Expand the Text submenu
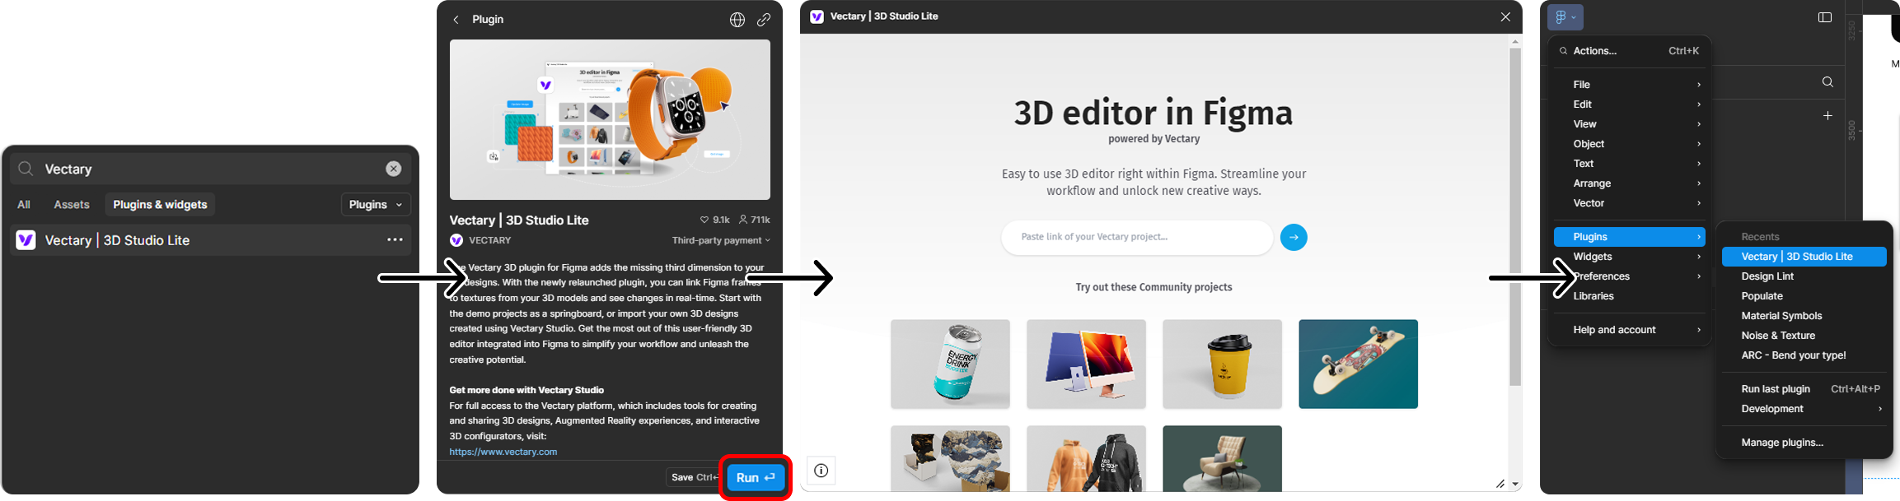1900x501 pixels. [x=1629, y=164]
